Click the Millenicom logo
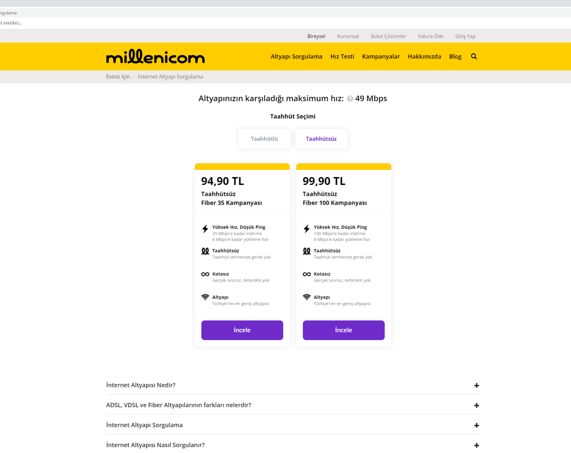 point(155,57)
